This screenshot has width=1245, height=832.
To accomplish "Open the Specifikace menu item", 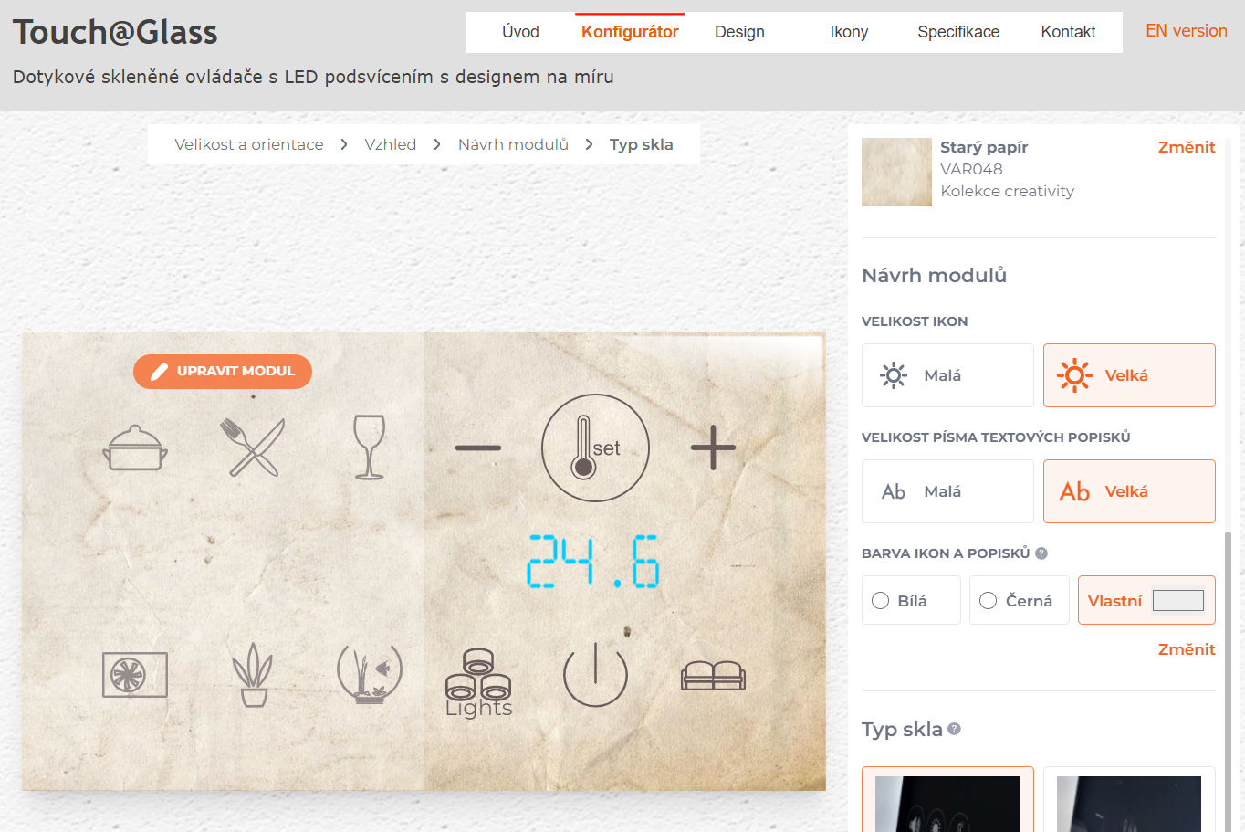I will click(x=958, y=32).
